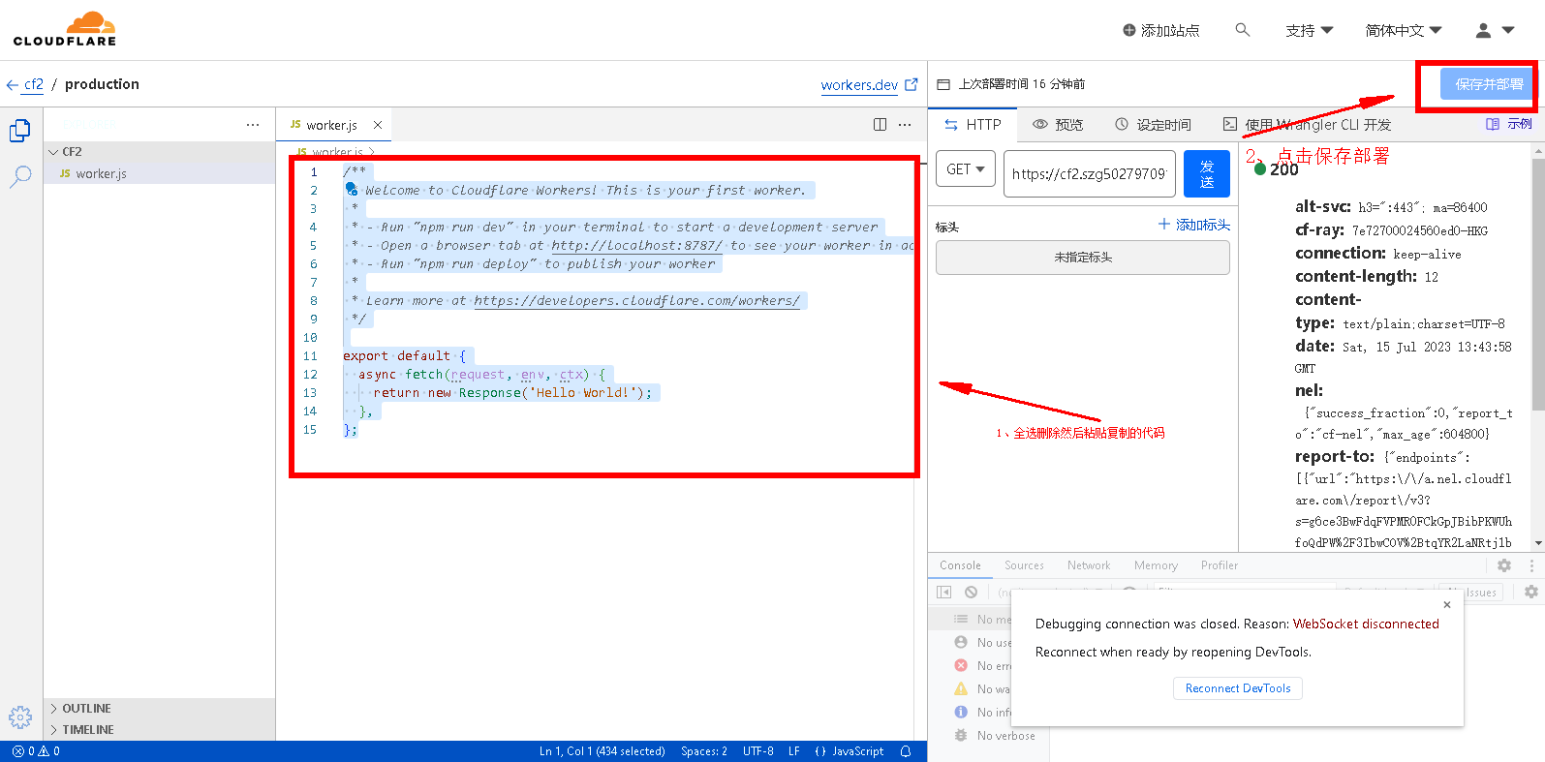Select the Network DevTools tab

point(1089,565)
